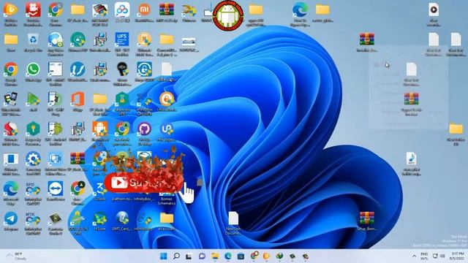Open the network and volume quick settings
This screenshot has width=468, height=263.
[439, 256]
